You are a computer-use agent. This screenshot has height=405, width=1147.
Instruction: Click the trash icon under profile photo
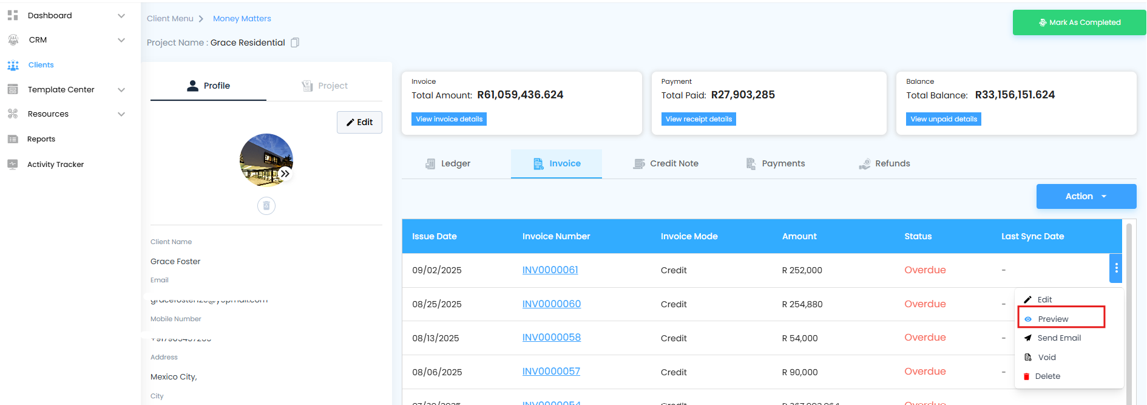266,206
